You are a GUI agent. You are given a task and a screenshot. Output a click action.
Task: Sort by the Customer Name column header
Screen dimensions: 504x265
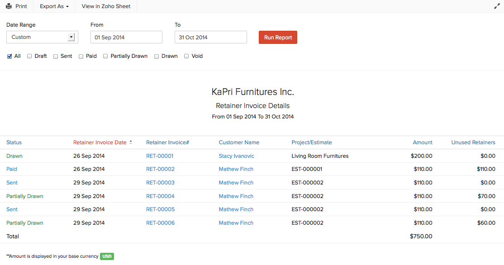239,142
